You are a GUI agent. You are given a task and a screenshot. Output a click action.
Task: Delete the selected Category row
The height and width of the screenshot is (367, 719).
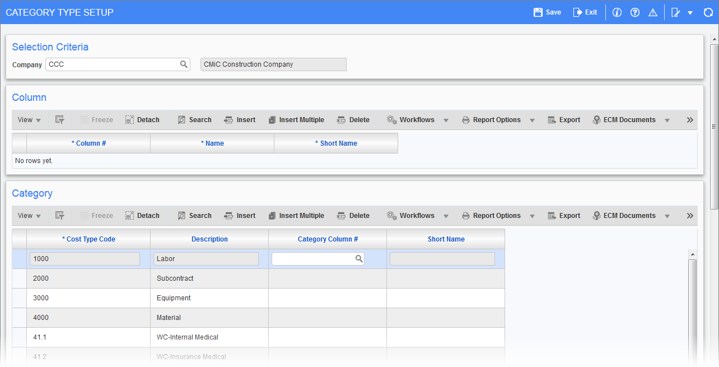tap(353, 215)
